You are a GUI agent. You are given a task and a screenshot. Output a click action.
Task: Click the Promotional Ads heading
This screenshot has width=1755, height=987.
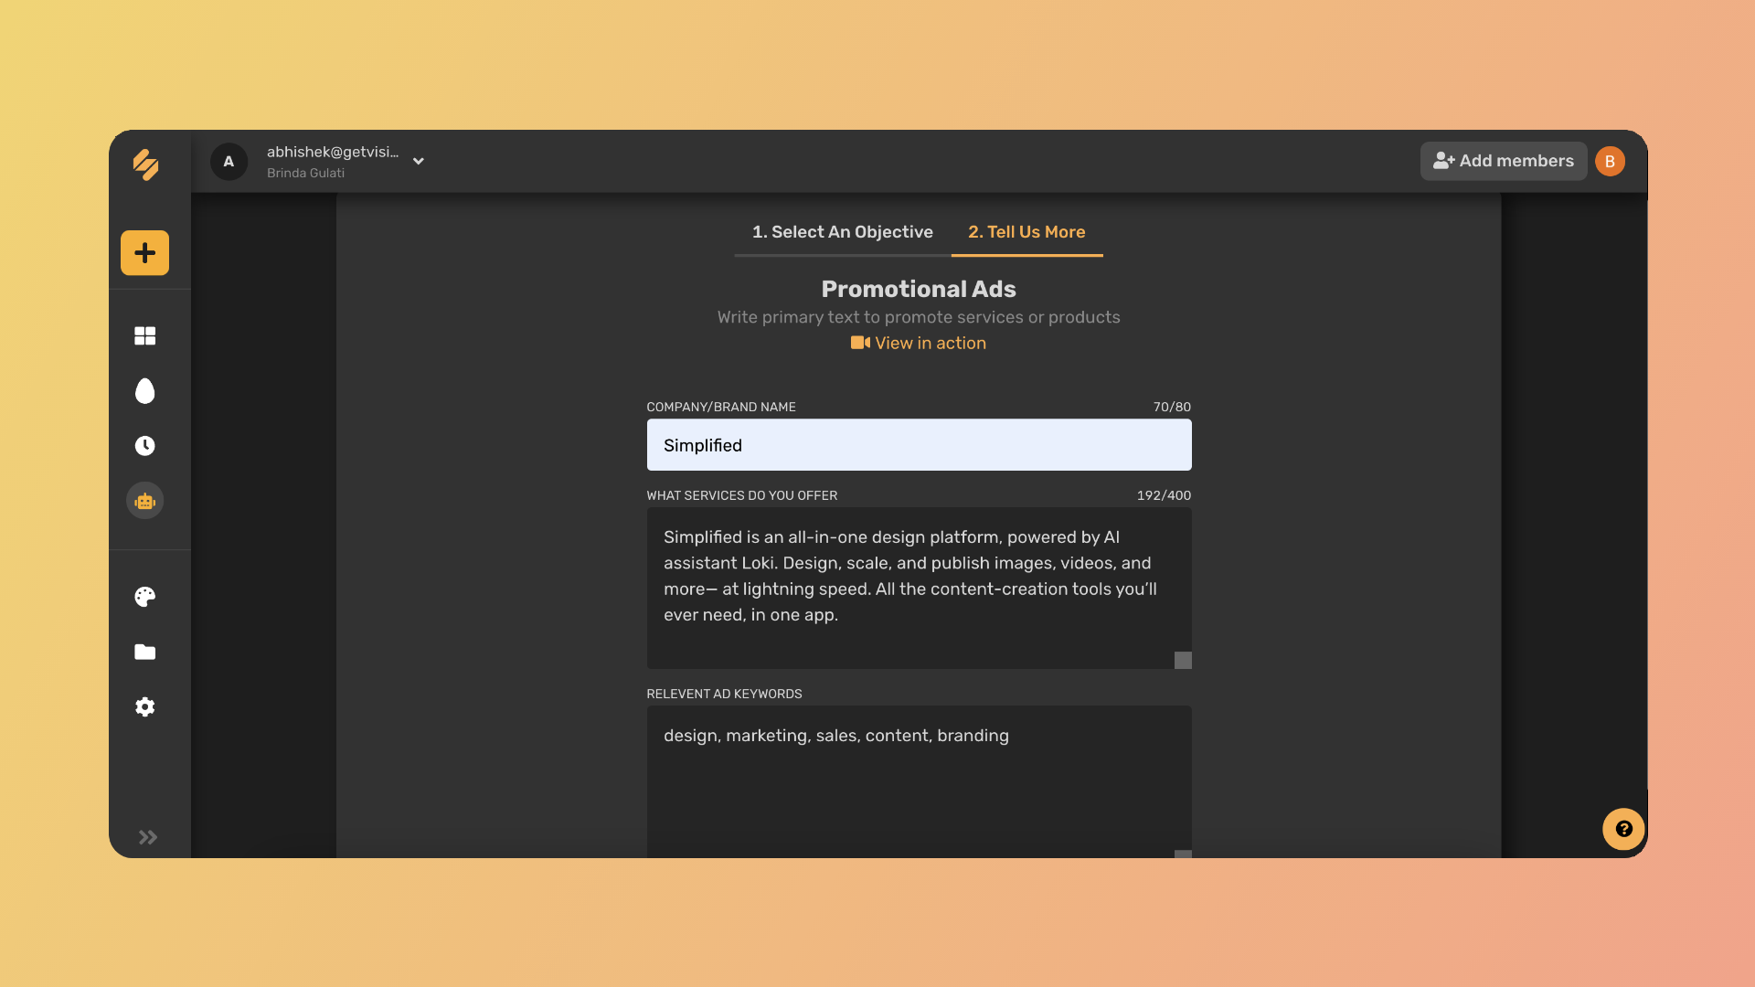coord(919,289)
